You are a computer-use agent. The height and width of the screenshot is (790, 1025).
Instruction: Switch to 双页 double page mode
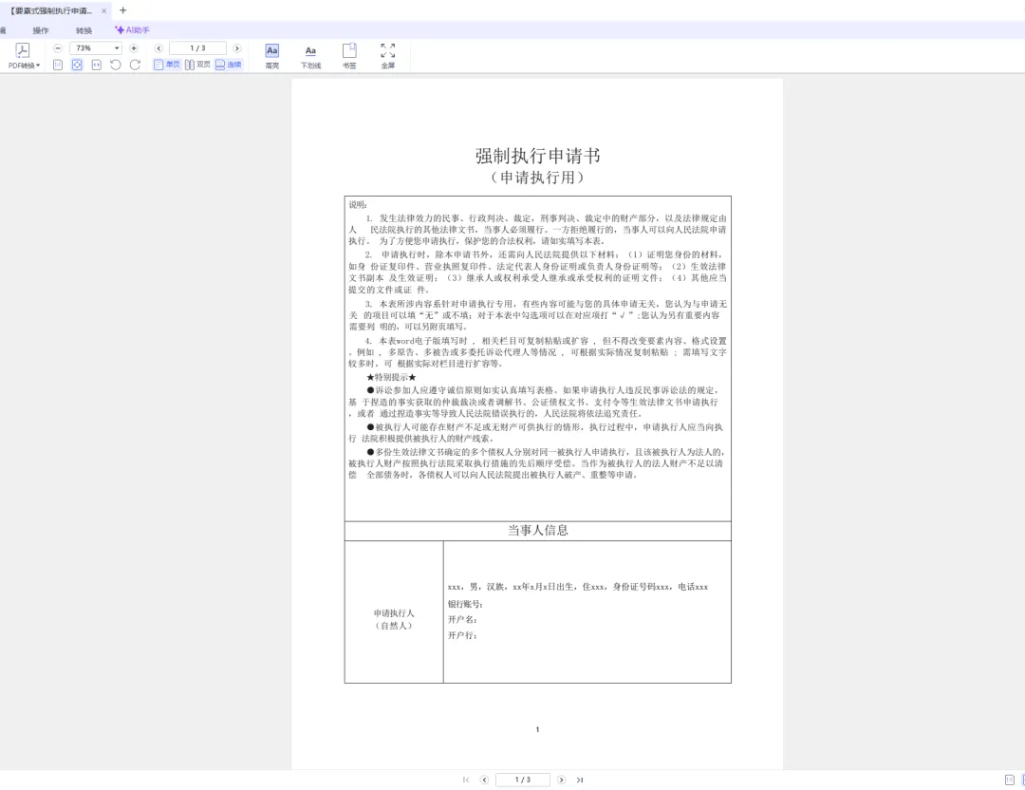pyautogui.click(x=197, y=65)
